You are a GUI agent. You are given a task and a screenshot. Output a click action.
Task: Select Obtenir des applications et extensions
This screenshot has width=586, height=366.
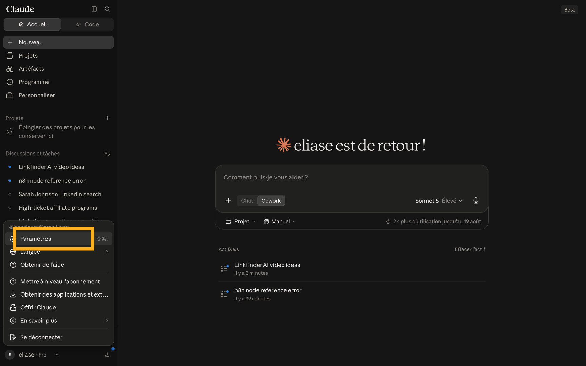(58, 294)
